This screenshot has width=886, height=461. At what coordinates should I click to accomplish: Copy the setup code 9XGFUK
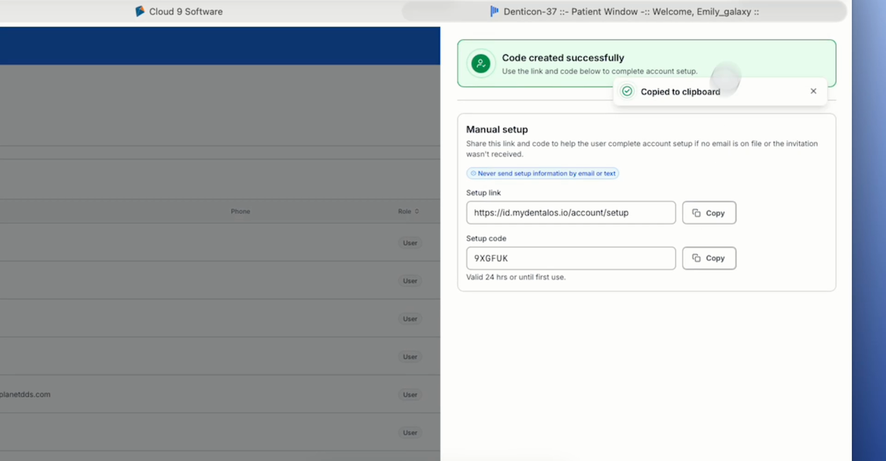709,258
